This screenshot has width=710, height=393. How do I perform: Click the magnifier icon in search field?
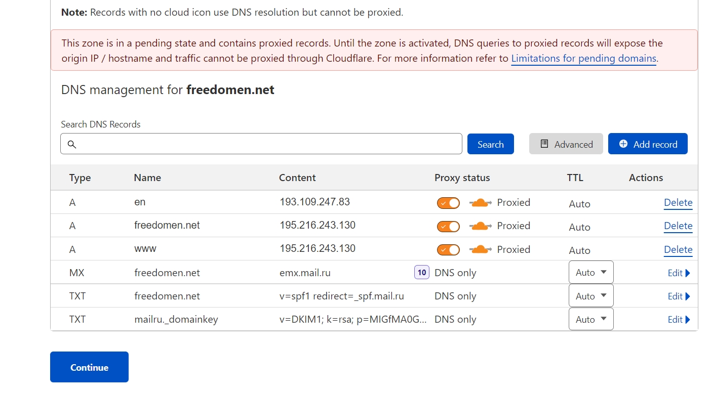point(72,145)
